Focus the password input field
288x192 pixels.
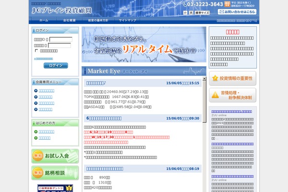[x=60, y=46]
